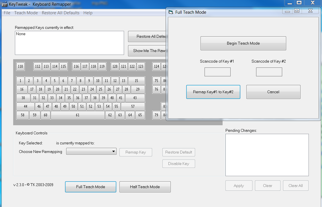The height and width of the screenshot is (207, 322).
Task: Click Remap Key#1 to Key#2 button
Action: [213, 92]
